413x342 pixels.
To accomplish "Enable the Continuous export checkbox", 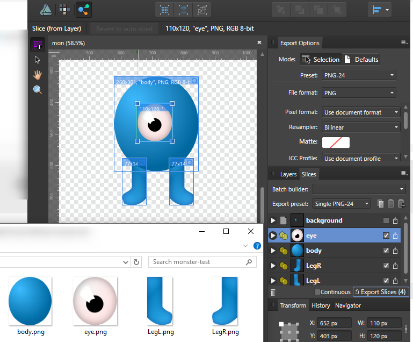I will click(317, 293).
